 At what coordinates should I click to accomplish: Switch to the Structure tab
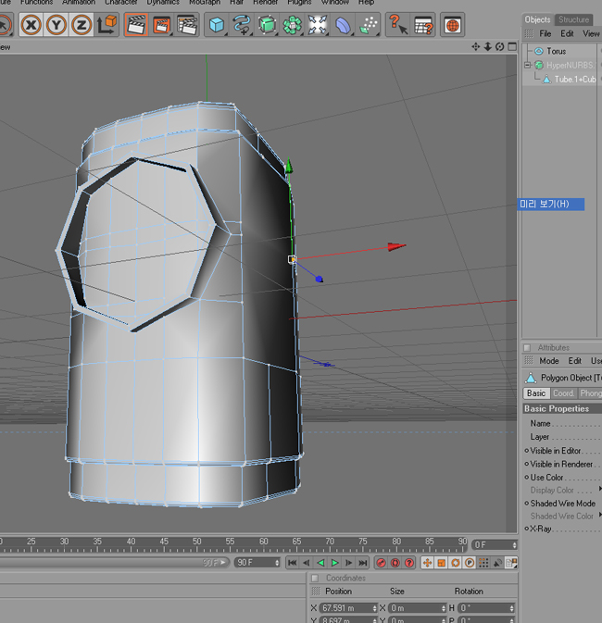click(574, 19)
